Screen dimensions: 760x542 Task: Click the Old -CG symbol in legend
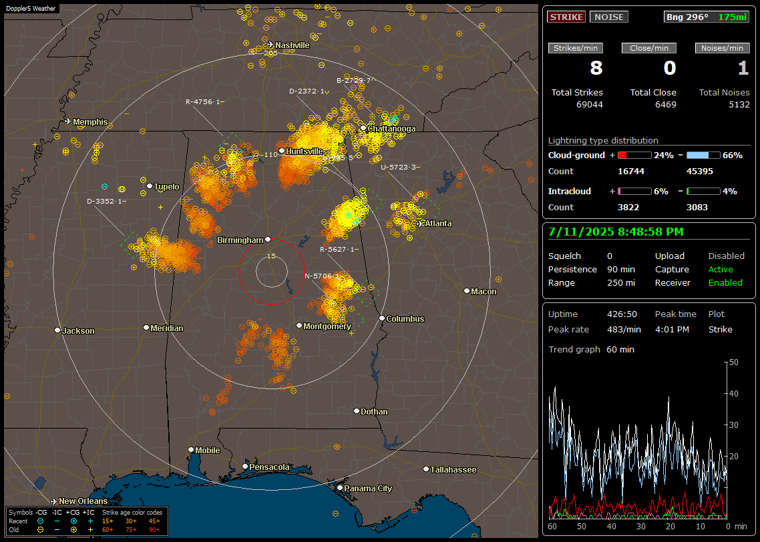pyautogui.click(x=41, y=530)
